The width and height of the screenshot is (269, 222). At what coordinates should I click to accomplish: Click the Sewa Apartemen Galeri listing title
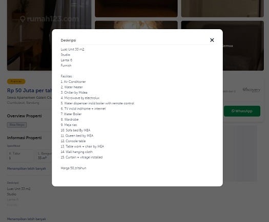coord(29,98)
